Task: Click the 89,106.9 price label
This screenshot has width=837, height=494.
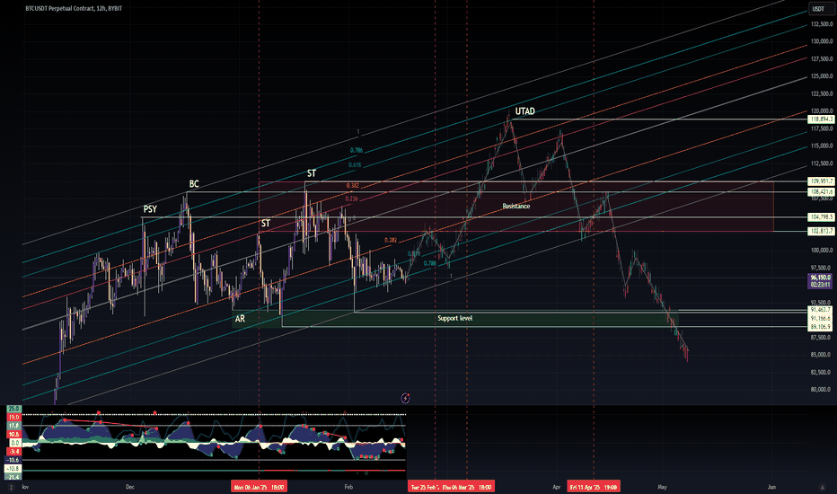Action: [x=822, y=326]
